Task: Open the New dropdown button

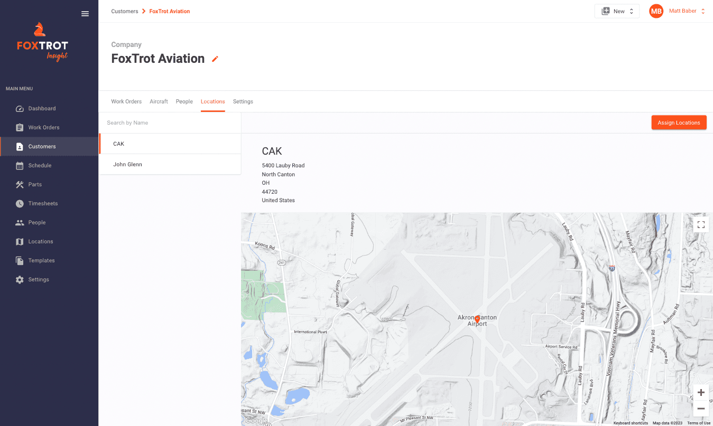Action: (617, 11)
